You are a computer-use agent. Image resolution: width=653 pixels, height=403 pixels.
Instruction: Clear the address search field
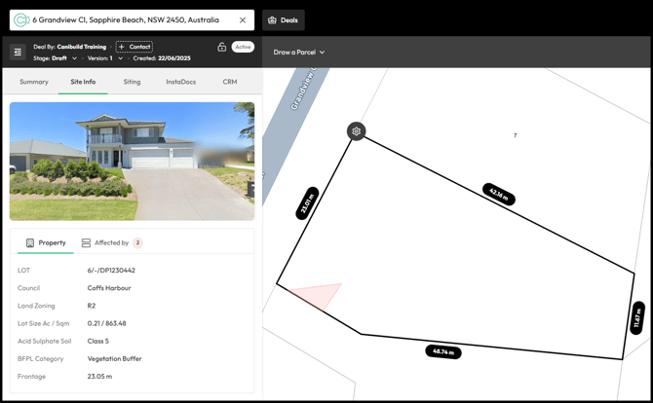pyautogui.click(x=243, y=19)
